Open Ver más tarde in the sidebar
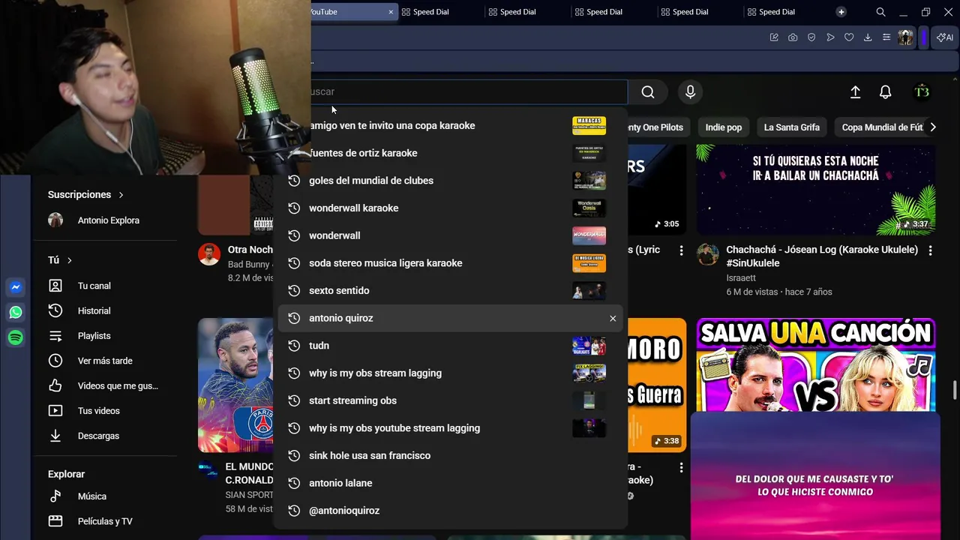 (x=104, y=361)
